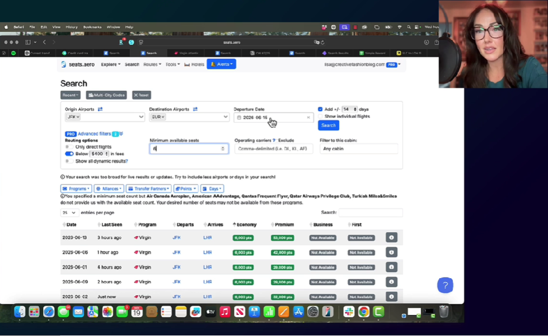Click the blue Search button
Screen dimensions: 548x336
pos(329,126)
